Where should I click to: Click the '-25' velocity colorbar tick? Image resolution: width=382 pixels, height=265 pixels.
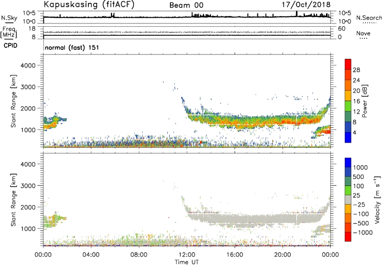[x=359, y=204]
